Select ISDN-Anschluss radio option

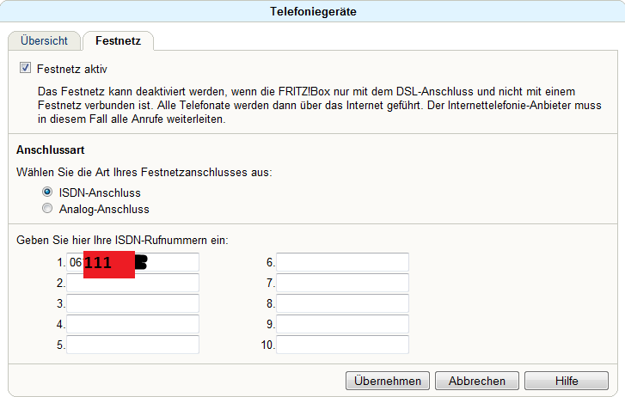point(48,192)
